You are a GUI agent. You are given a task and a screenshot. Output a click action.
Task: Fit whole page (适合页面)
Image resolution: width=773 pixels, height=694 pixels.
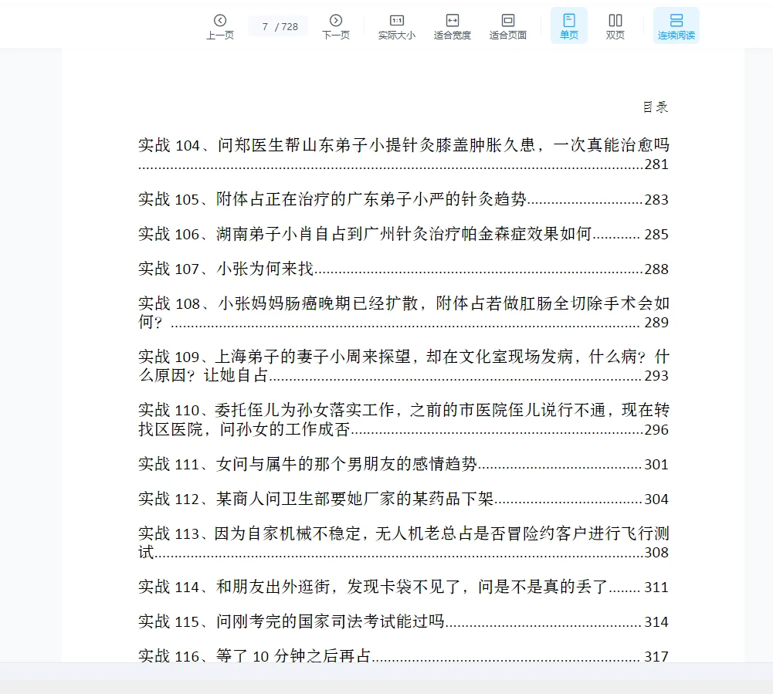[x=508, y=26]
